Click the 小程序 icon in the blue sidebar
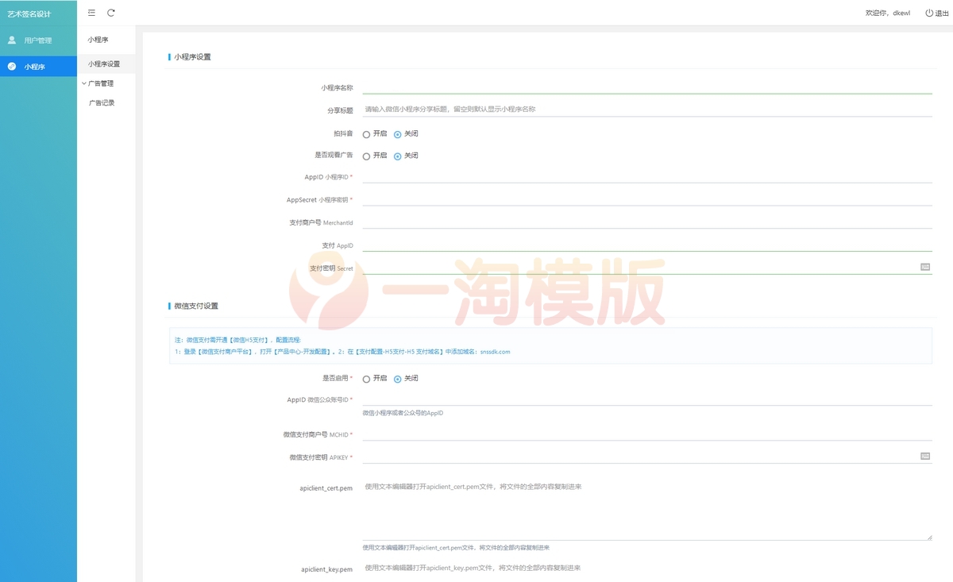The height and width of the screenshot is (582, 953). 12,67
